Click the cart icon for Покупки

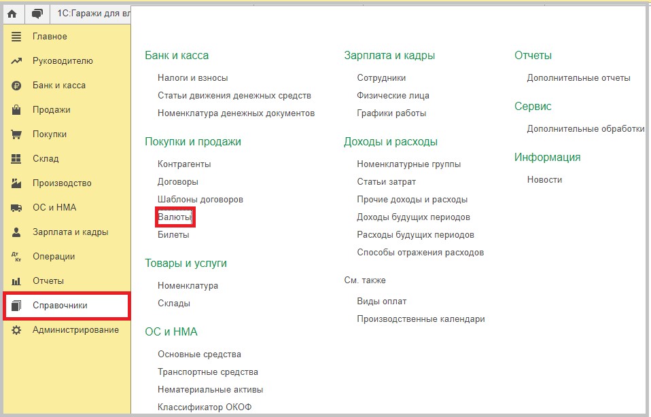pyautogui.click(x=16, y=134)
